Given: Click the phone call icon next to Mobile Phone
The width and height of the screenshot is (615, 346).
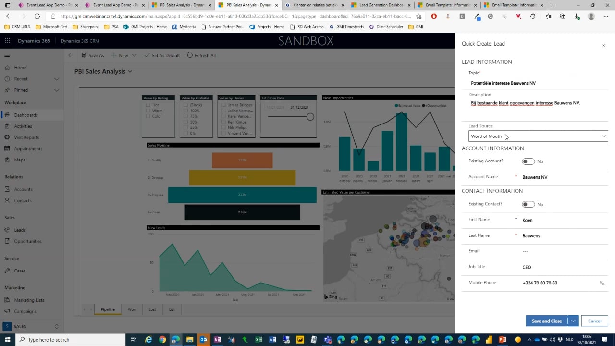Looking at the screenshot, I should coord(602,283).
